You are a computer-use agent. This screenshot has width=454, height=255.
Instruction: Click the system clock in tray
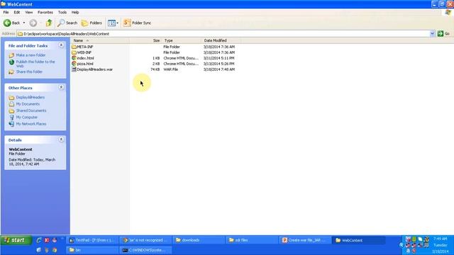click(x=440, y=239)
